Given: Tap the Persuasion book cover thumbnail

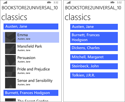Looking at the screenshot, I should pos(10,60).
